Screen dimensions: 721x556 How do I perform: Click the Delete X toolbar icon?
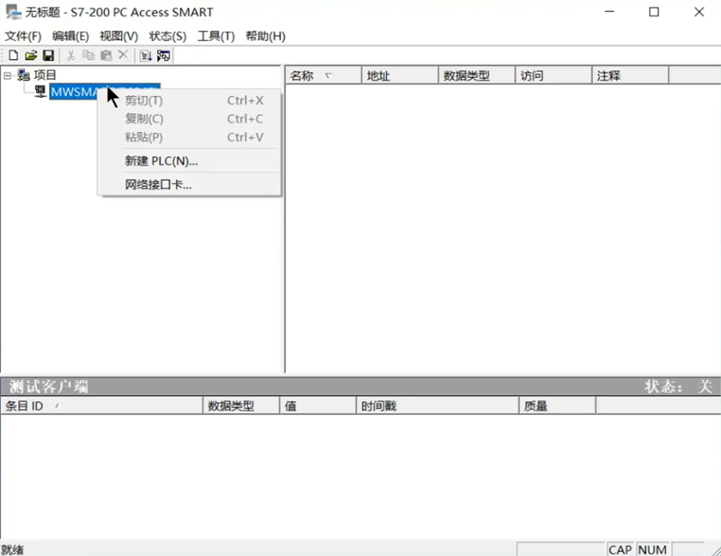[123, 55]
